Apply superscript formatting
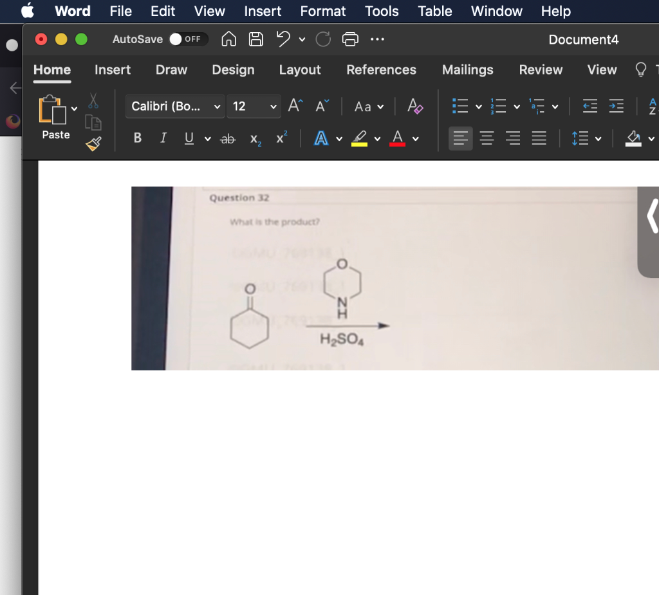Image resolution: width=659 pixels, height=595 pixels. 280,138
